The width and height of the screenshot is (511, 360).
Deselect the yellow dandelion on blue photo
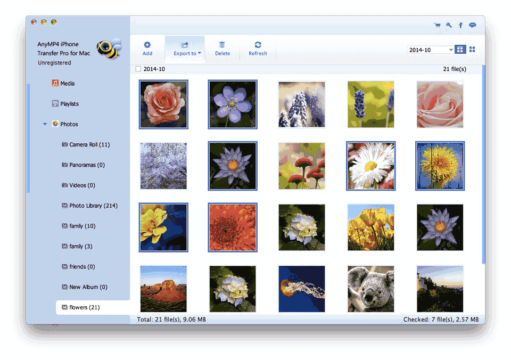click(x=440, y=166)
